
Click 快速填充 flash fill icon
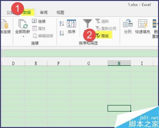point(143,26)
